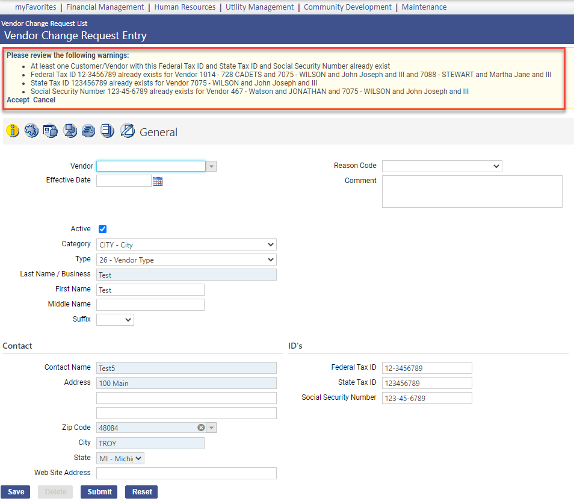Click the yellow General info icon

13,131
